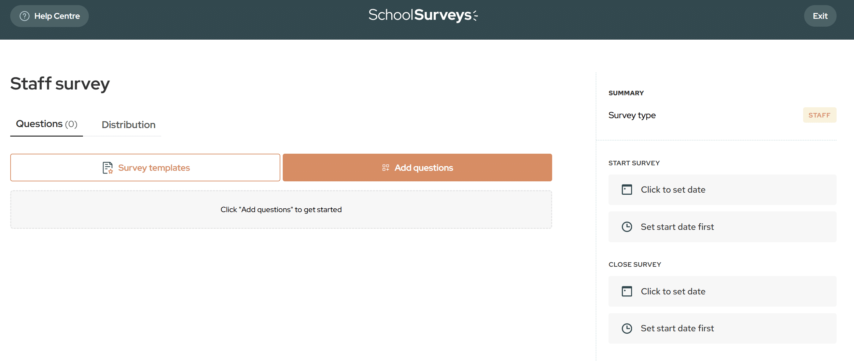Open the Close Survey time field
The image size is (854, 361).
[722, 329]
